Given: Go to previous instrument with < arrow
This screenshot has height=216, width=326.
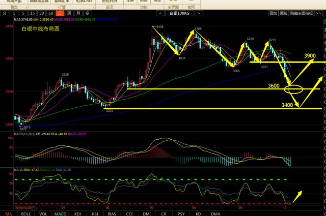Looking at the screenshot, I should pos(160,13).
